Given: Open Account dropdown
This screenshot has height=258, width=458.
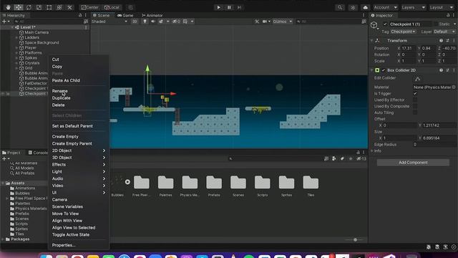Looking at the screenshot, I should pos(385,7).
